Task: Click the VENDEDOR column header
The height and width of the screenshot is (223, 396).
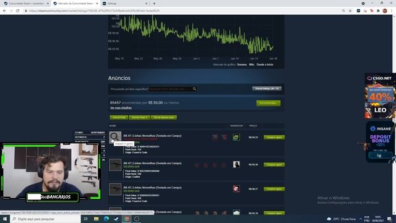Action: (x=236, y=126)
